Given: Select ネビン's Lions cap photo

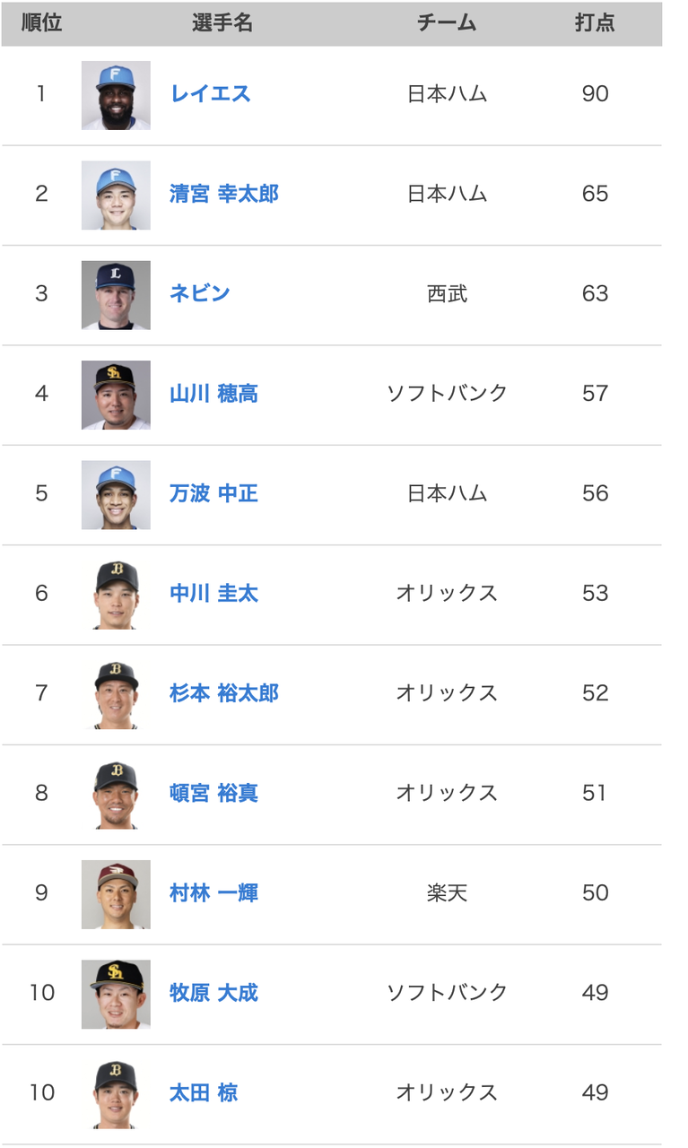Looking at the screenshot, I should [x=116, y=295].
